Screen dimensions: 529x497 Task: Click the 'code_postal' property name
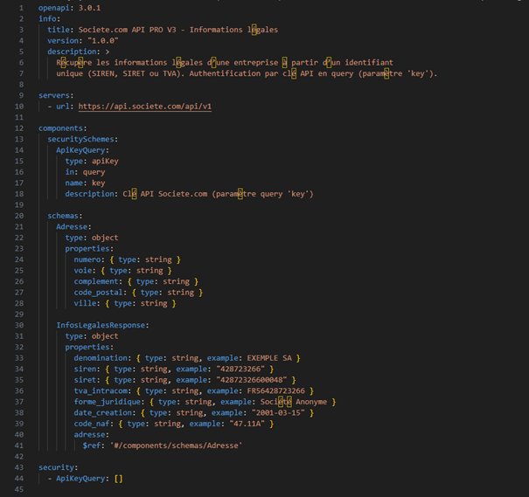100,292
